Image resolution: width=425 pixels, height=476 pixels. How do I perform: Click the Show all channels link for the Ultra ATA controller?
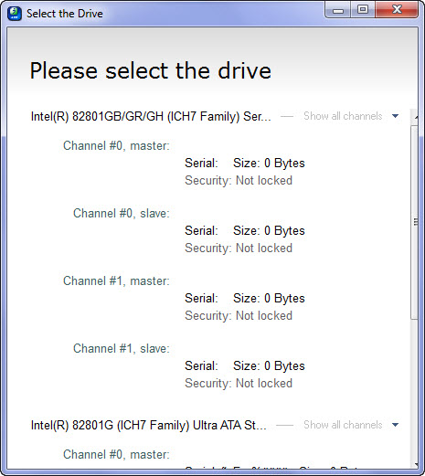pyautogui.click(x=343, y=425)
